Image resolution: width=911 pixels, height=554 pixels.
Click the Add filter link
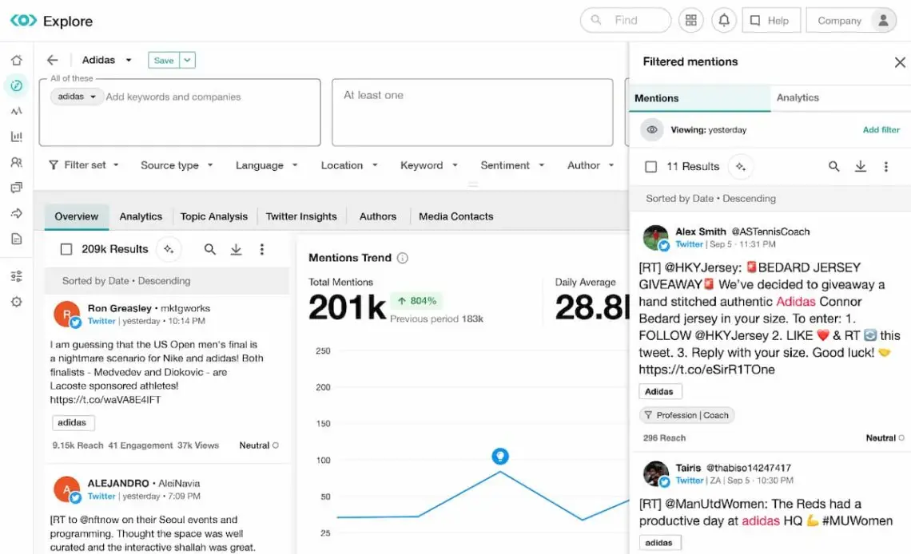[881, 129]
